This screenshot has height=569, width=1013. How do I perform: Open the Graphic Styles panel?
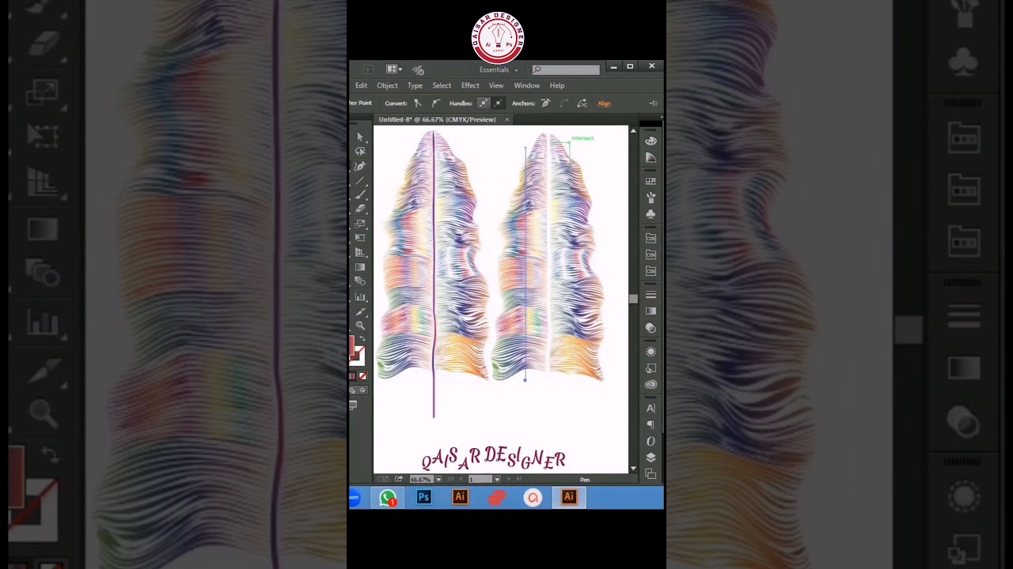[651, 368]
